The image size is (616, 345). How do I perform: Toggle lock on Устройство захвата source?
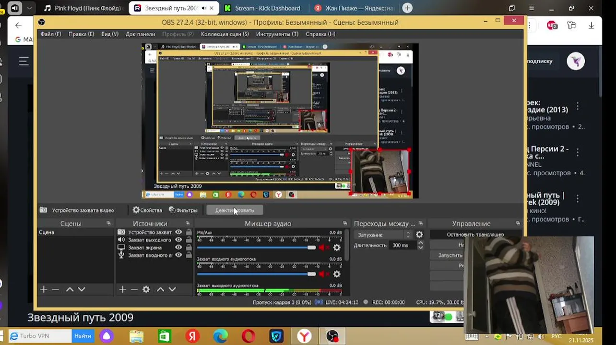(x=189, y=232)
